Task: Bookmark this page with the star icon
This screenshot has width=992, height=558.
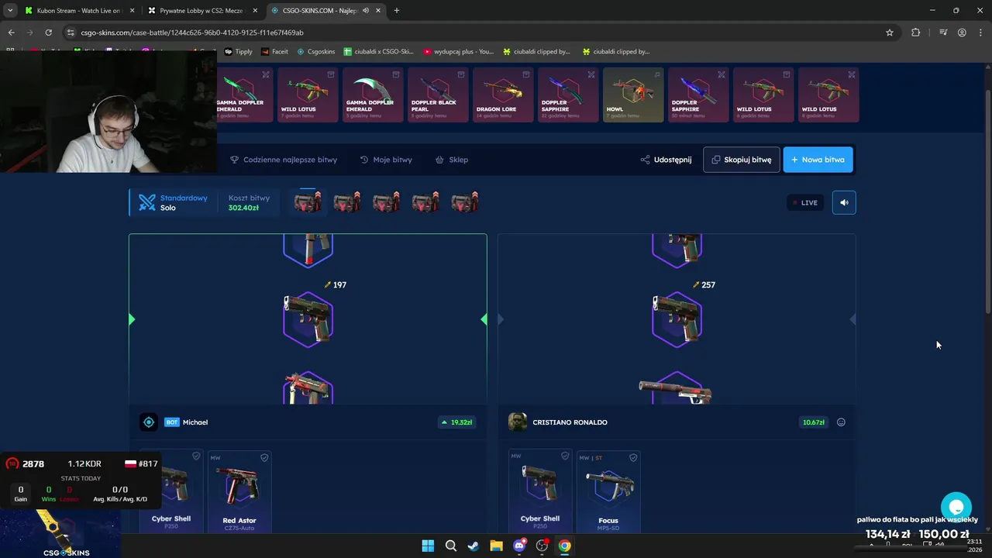Action: (890, 33)
